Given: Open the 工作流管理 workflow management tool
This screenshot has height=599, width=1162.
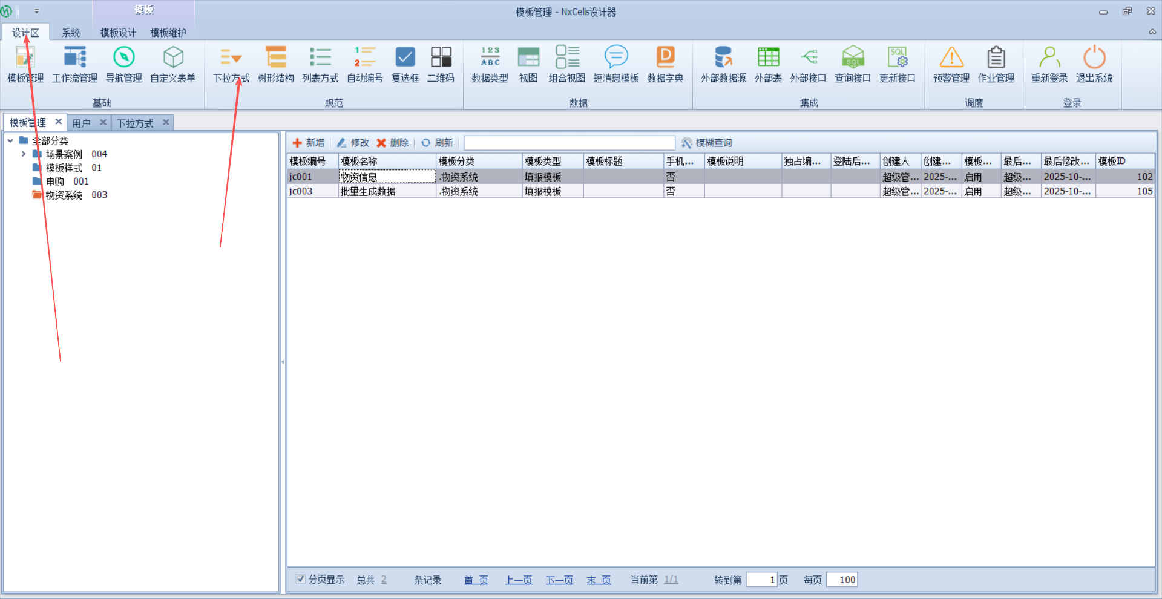Looking at the screenshot, I should [74, 64].
